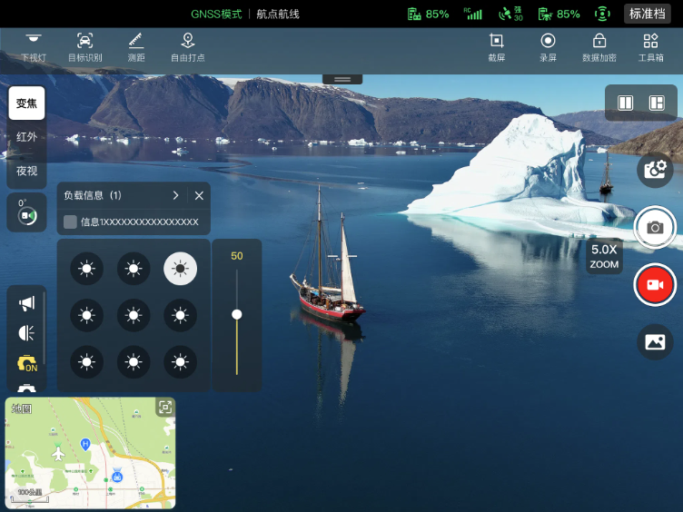683x512 pixels.
Task: Open 目标识别 target recognition
Action: (84, 46)
